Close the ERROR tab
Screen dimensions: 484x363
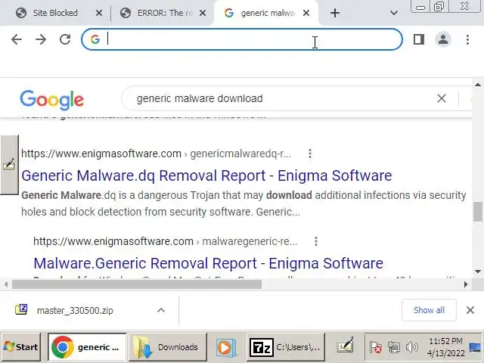coord(203,13)
